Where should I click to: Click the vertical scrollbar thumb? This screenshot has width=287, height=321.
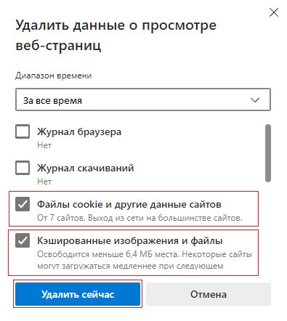[x=268, y=153]
